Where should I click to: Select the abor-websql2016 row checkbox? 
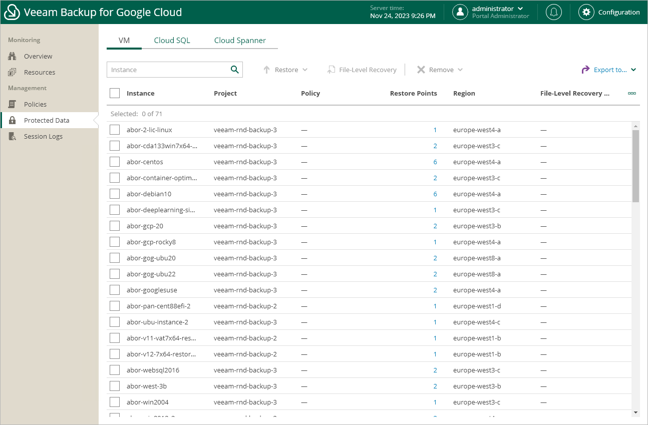[x=115, y=370]
